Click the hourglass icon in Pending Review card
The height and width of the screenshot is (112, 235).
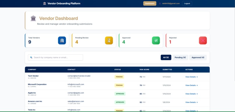click(x=109, y=41)
